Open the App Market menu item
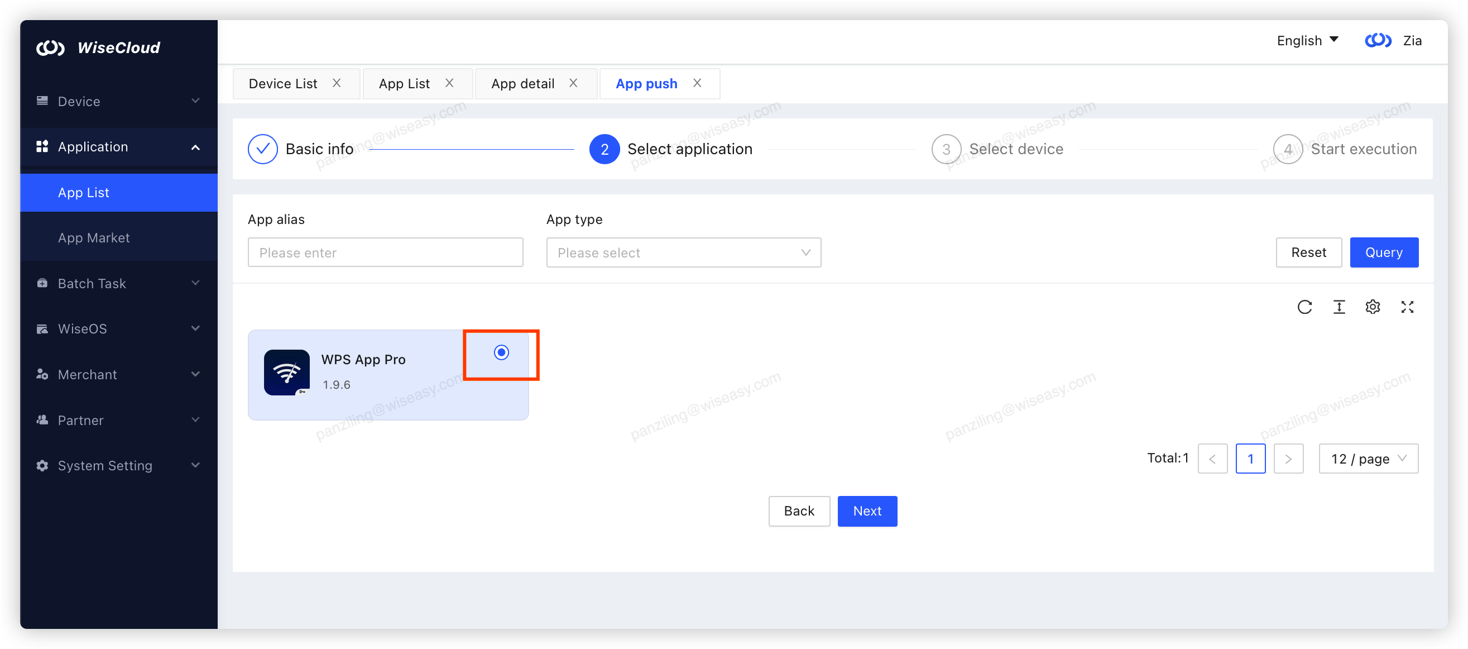Screen dimensions: 1468x649 (94, 237)
